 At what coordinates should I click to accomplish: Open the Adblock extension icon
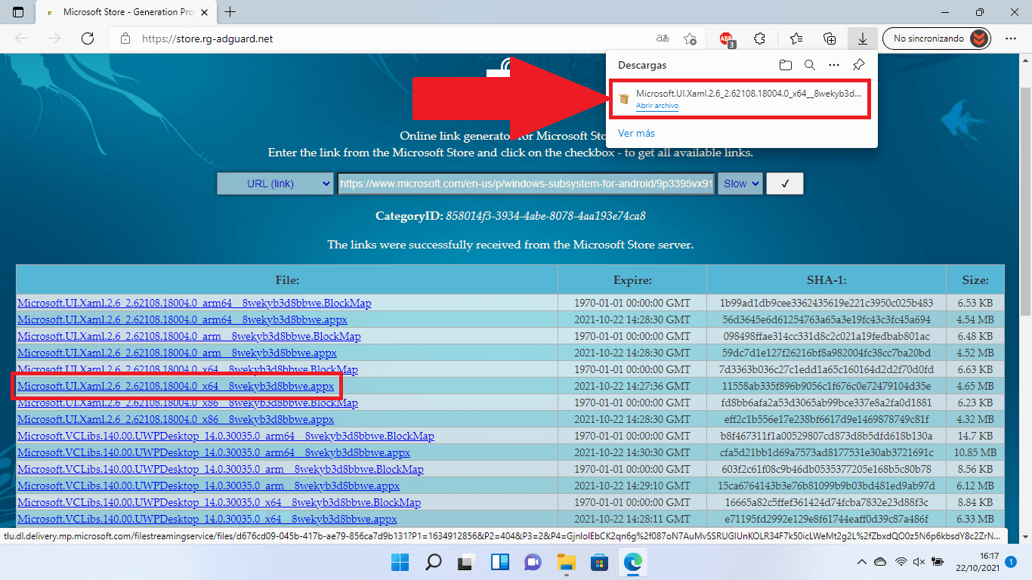click(x=727, y=39)
